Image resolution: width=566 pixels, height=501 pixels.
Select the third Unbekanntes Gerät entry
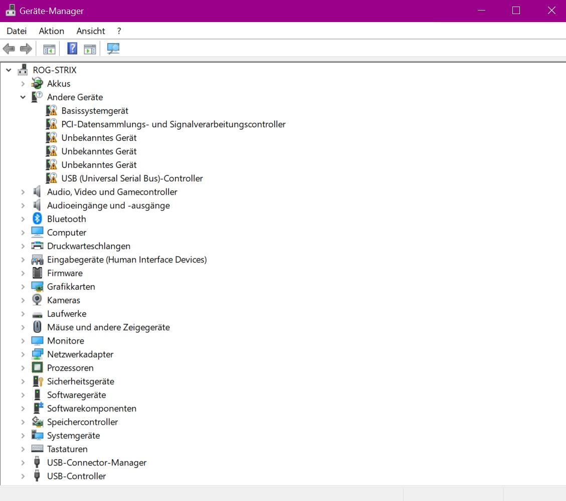click(x=99, y=165)
